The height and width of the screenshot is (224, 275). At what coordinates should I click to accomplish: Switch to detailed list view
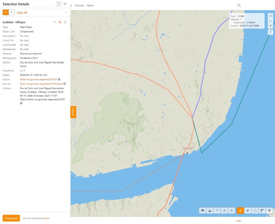click(x=6, y=12)
